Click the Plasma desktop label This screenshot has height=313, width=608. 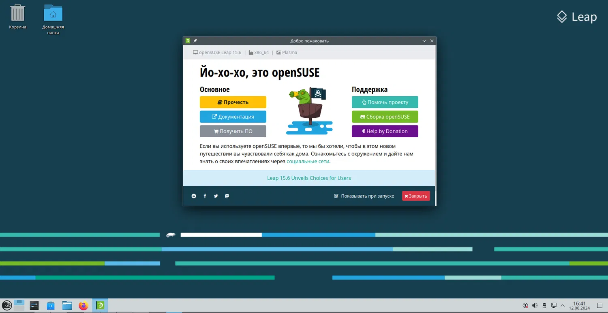[287, 53]
